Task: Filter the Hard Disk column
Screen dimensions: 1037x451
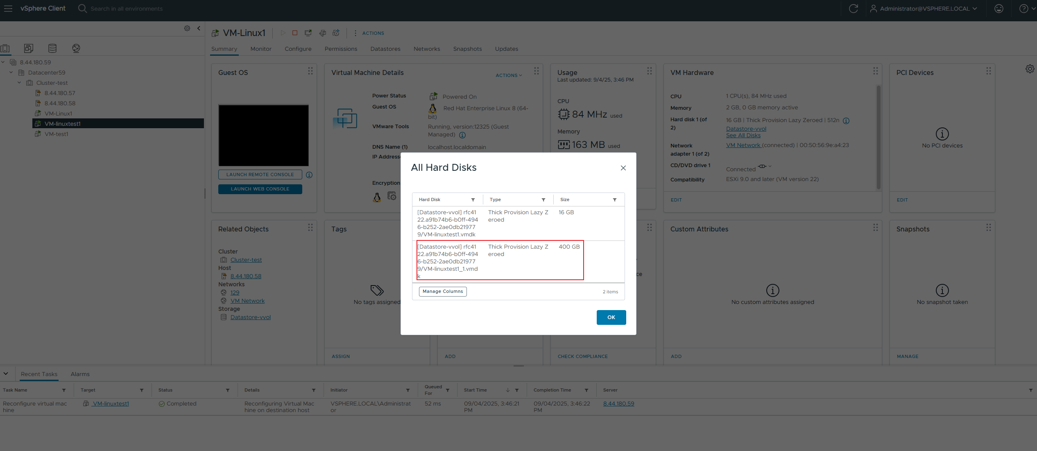Action: (x=473, y=200)
